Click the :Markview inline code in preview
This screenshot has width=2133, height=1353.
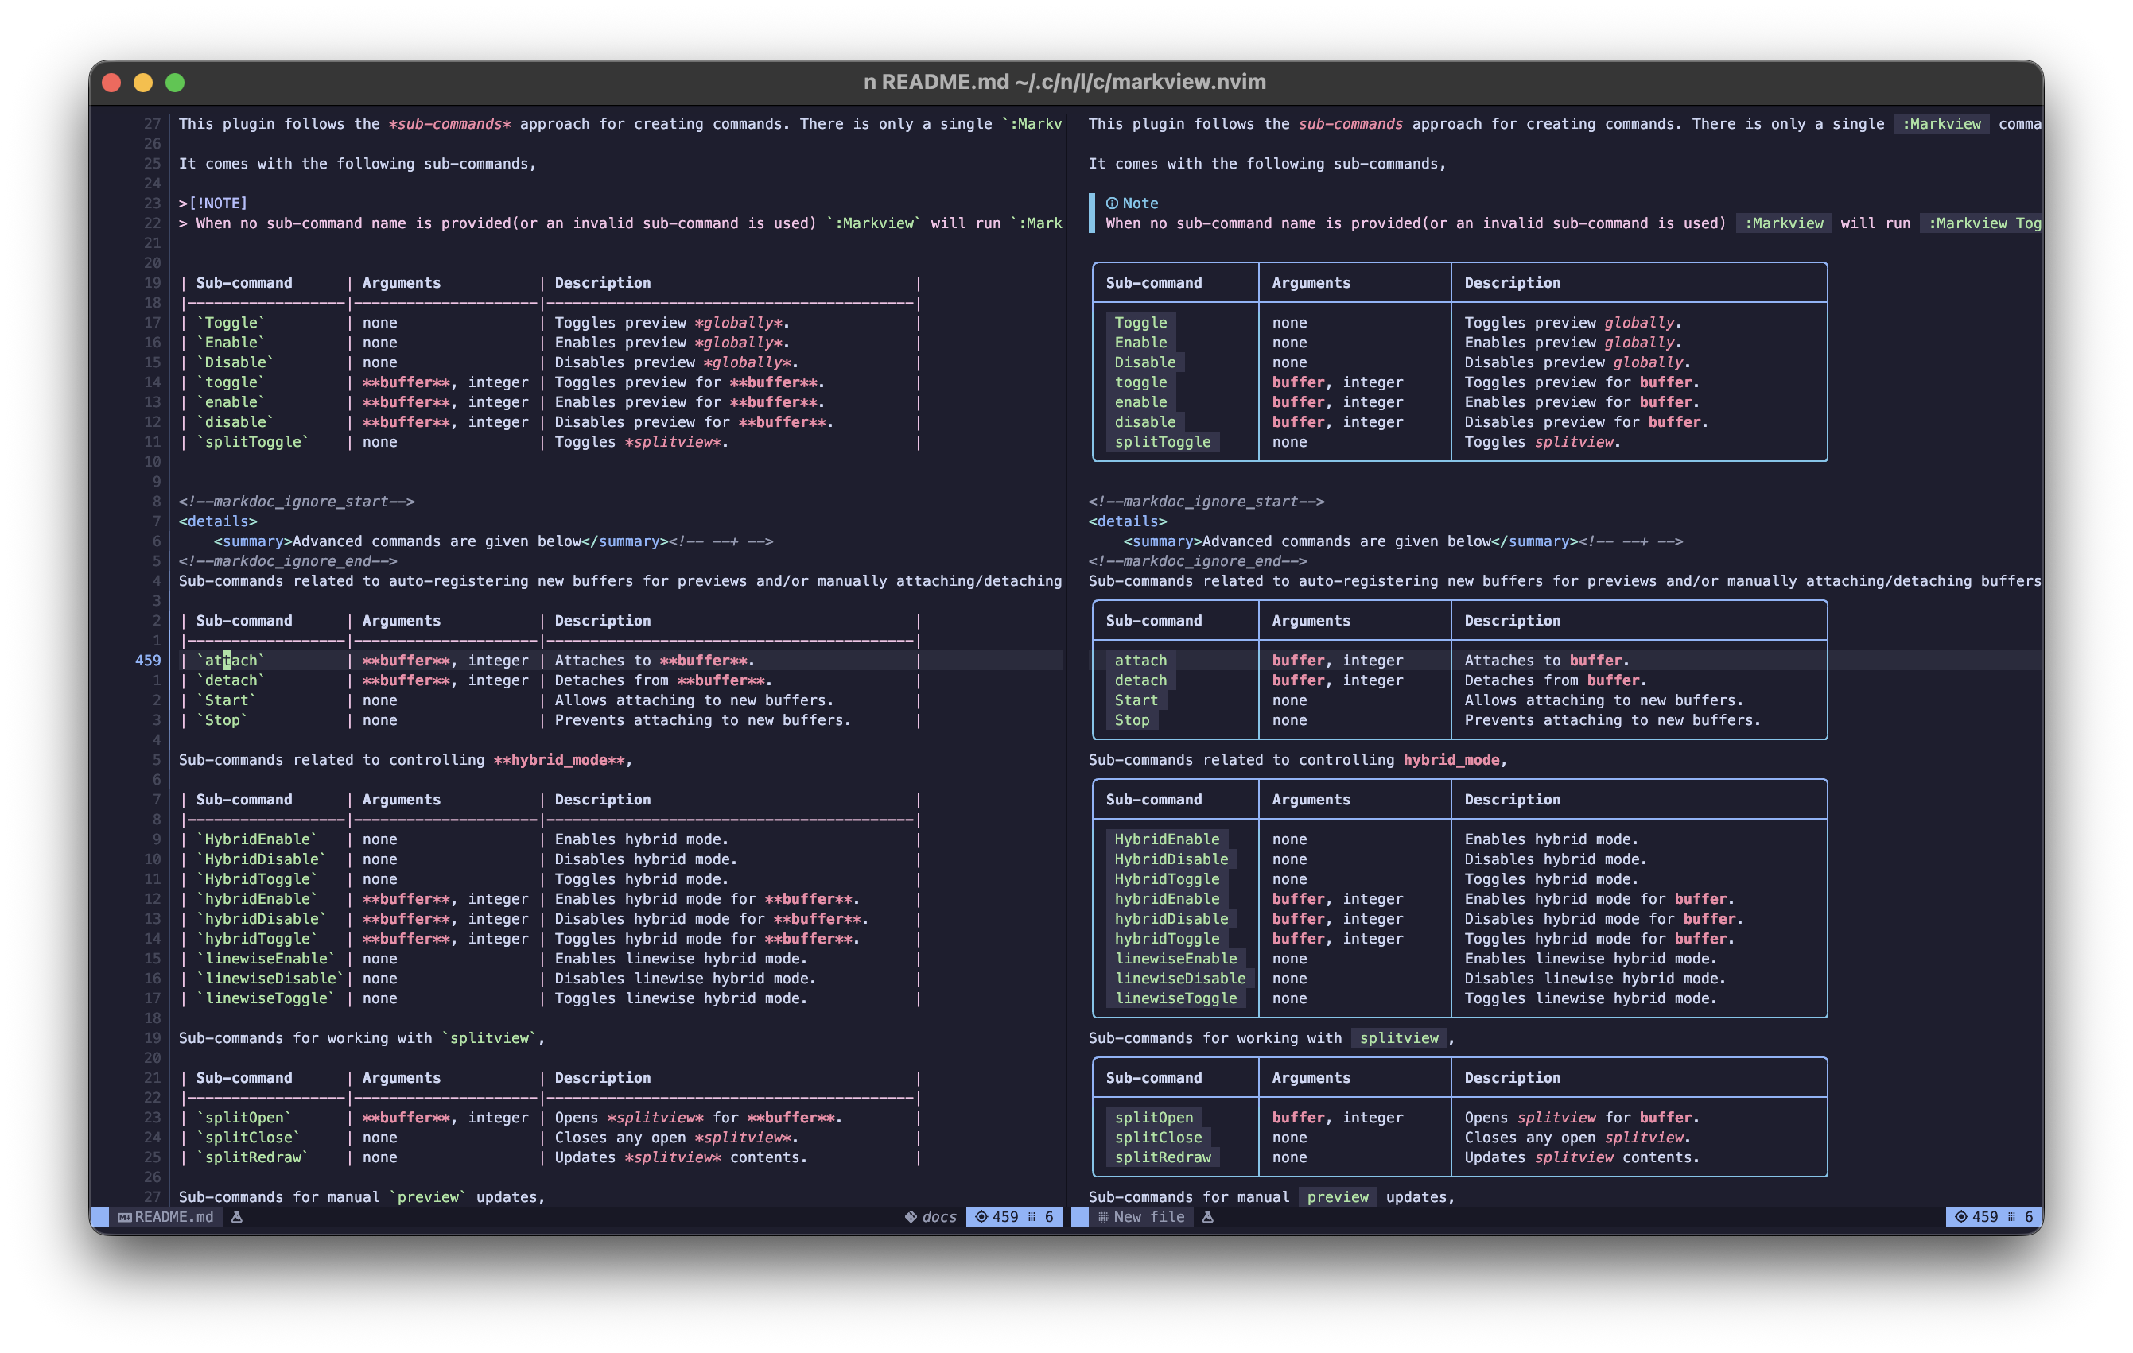(x=1940, y=124)
